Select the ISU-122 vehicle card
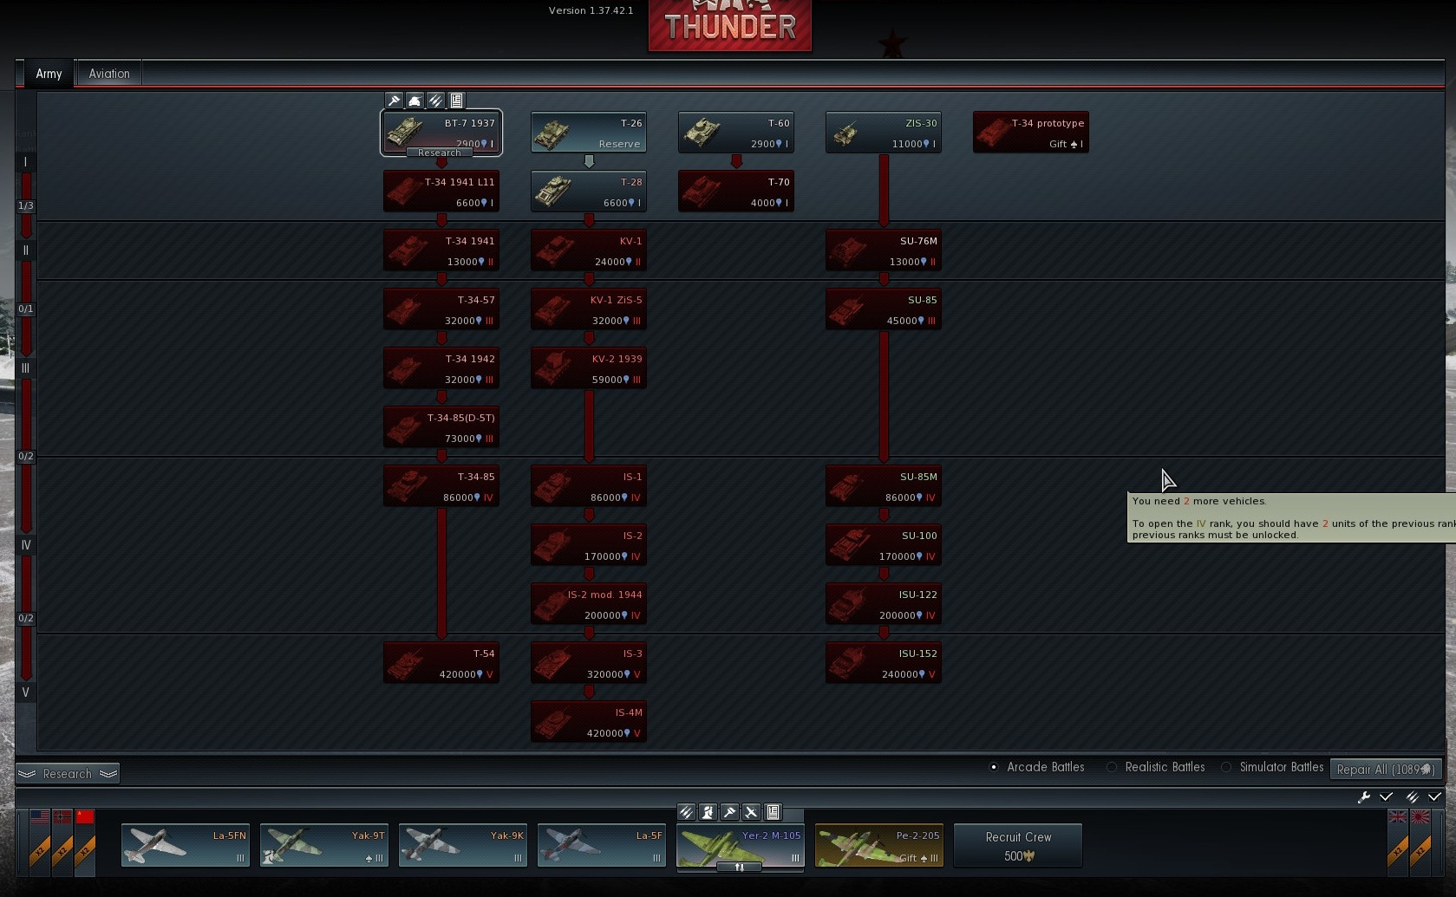Viewport: 1456px width, 897px height. click(884, 604)
